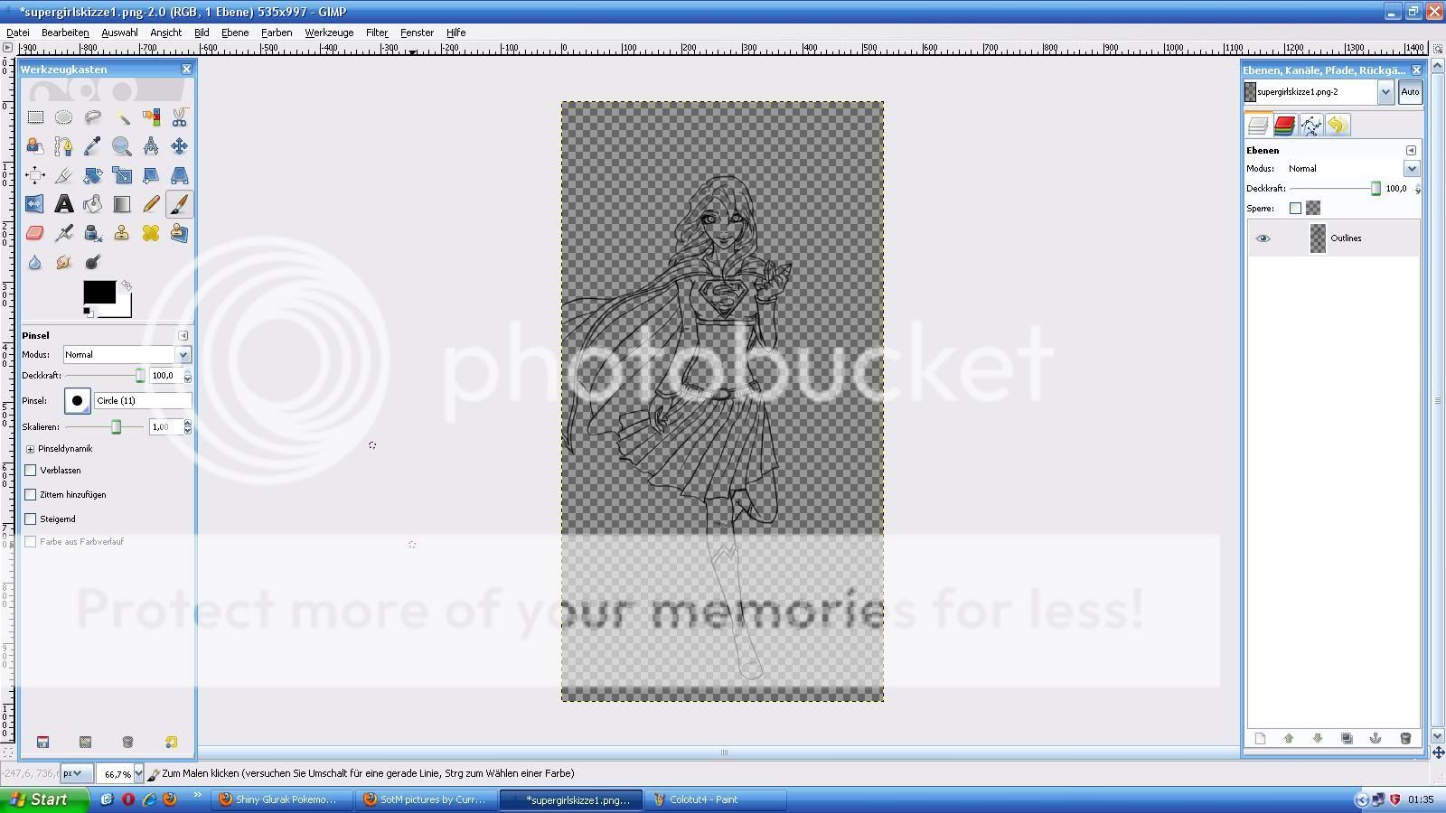Select the Color Picker tool
Screen dimensions: 1446x813
[92, 146]
